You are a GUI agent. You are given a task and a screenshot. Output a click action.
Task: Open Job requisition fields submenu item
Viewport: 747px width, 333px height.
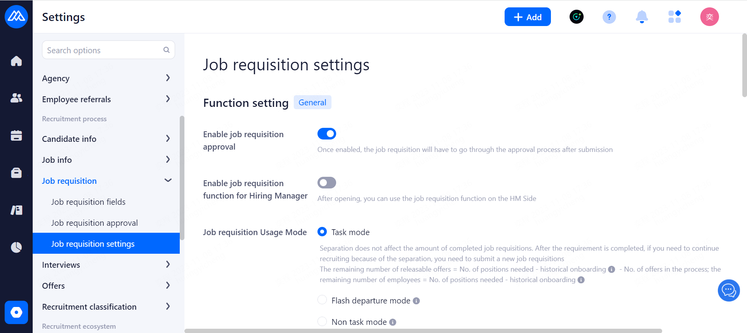point(88,202)
